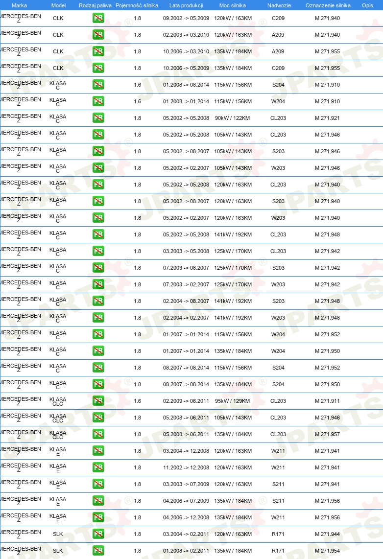Click engine code M 271.954

327,551
